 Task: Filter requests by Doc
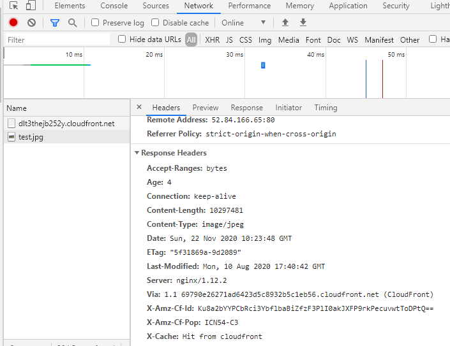334,40
